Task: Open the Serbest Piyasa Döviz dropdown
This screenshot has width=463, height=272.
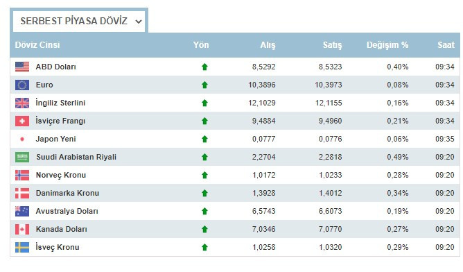Action: [79, 22]
